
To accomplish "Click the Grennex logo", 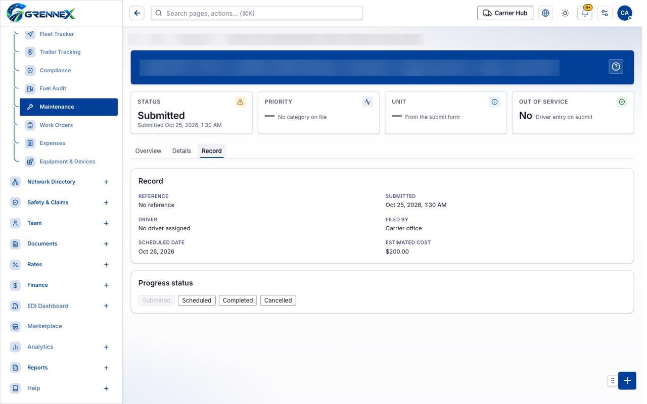I will 41,13.
